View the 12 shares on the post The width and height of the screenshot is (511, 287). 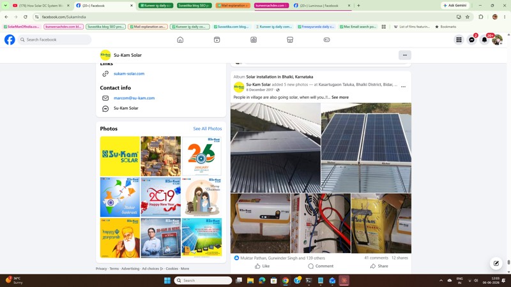click(x=400, y=258)
